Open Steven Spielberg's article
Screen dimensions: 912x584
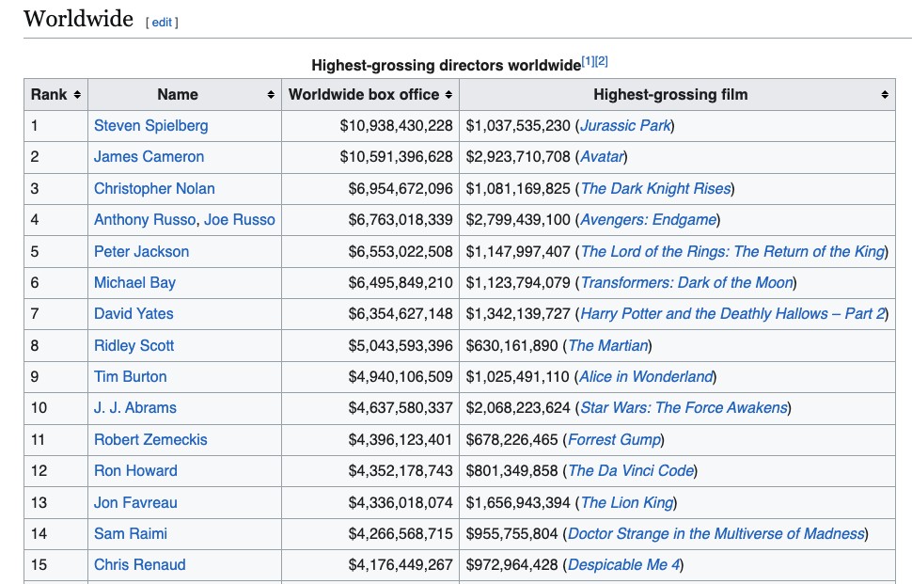[x=151, y=126]
